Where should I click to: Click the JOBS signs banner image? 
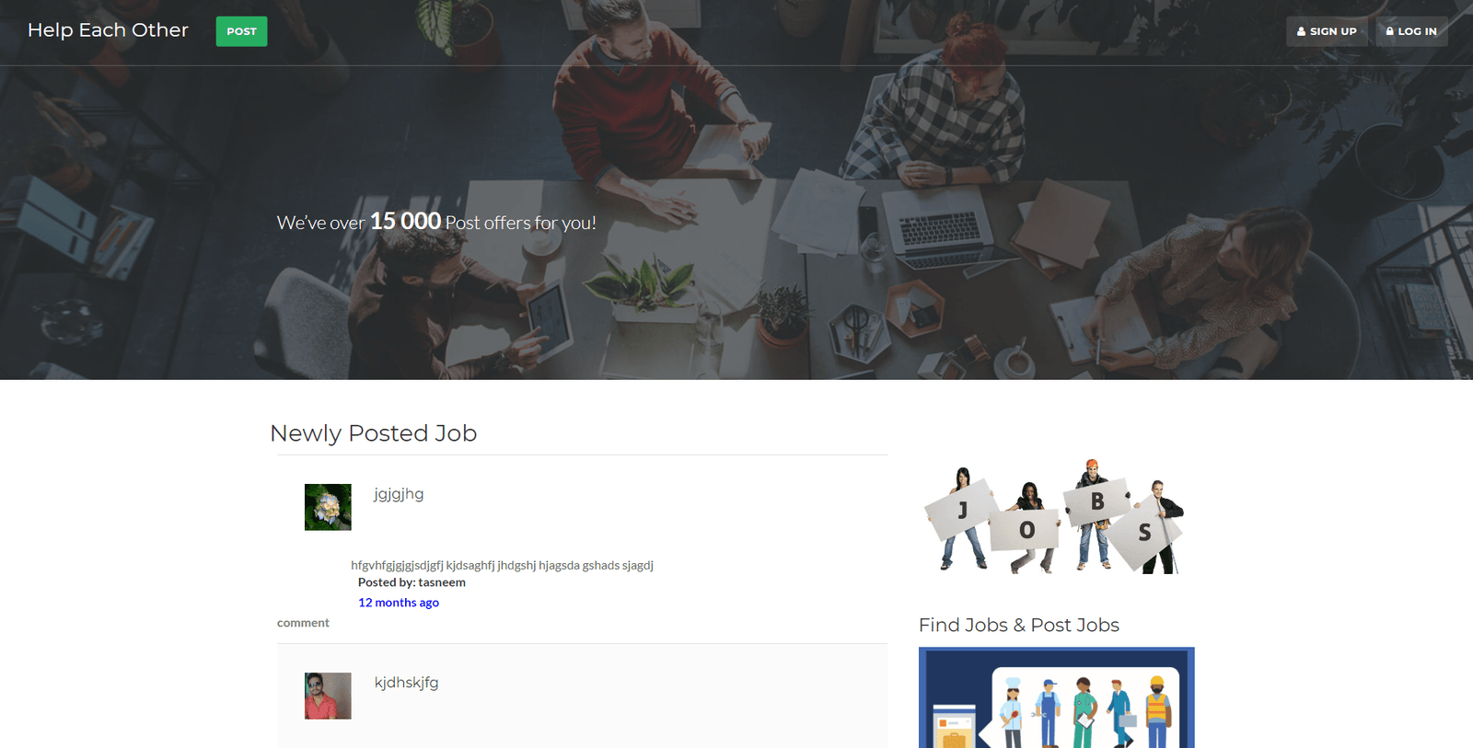tap(1056, 517)
